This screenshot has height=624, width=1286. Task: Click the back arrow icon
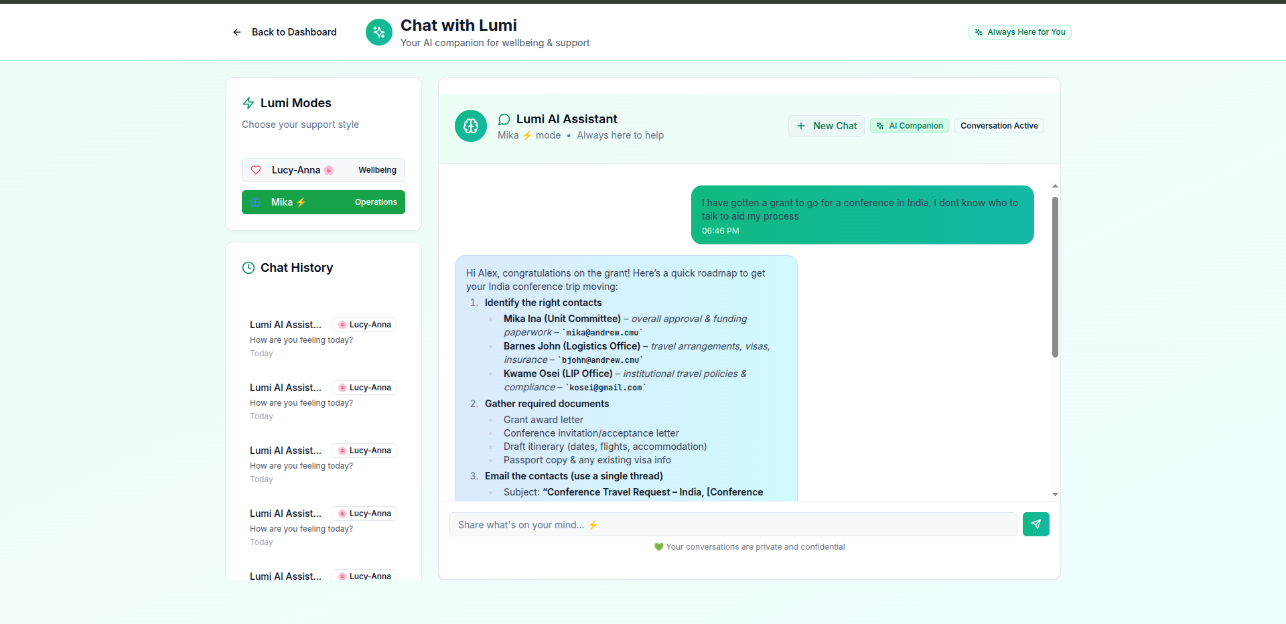[x=236, y=32]
